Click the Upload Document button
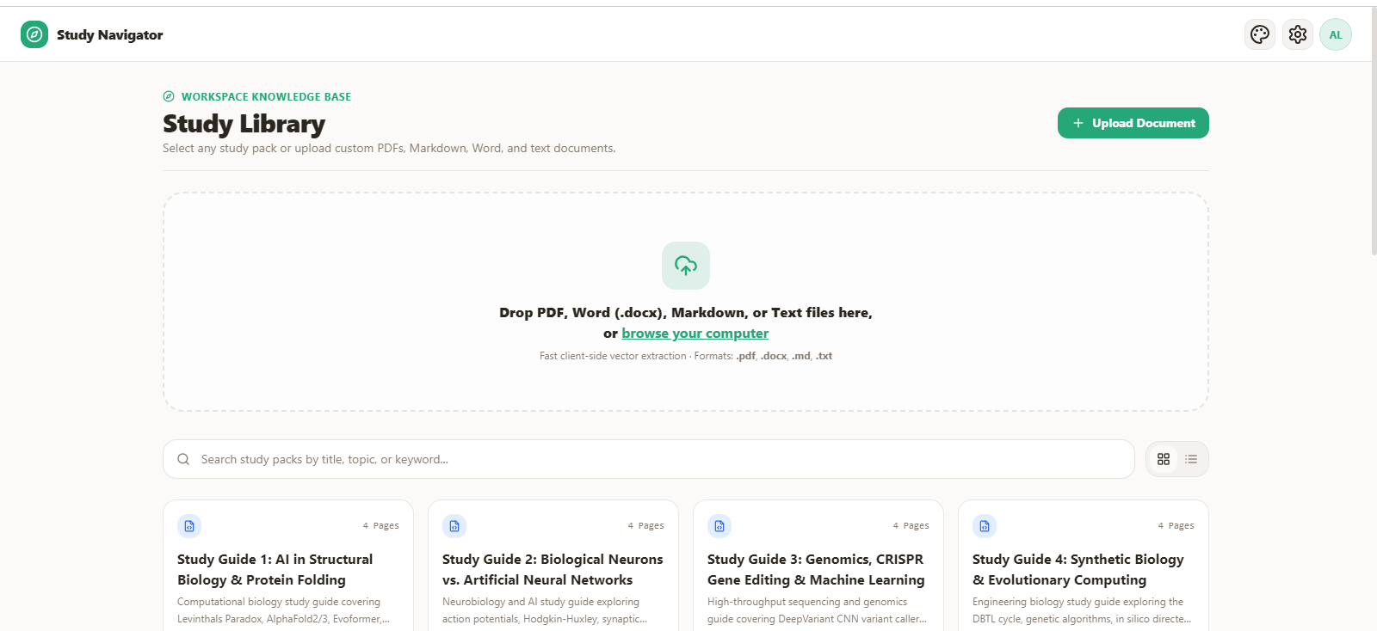 pyautogui.click(x=1133, y=123)
